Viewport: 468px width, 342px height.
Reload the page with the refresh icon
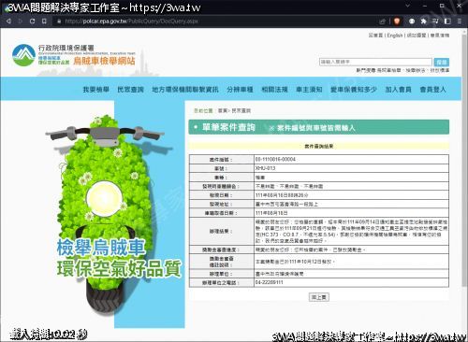point(32,21)
